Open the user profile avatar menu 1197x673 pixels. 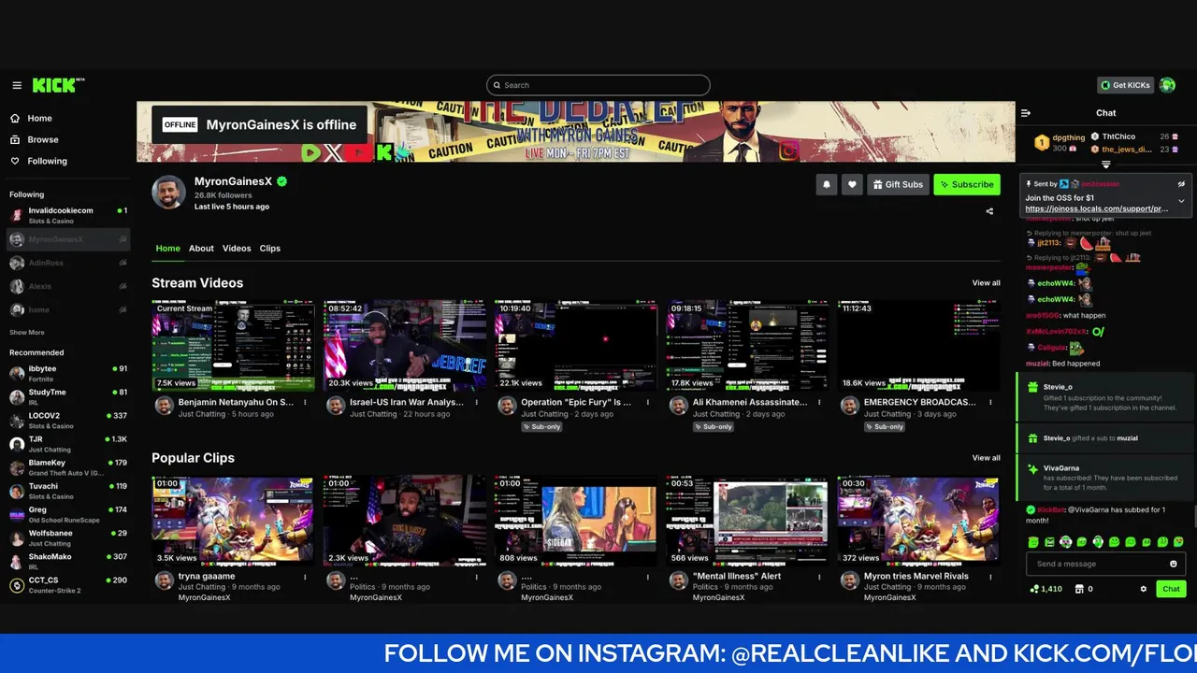point(1167,85)
